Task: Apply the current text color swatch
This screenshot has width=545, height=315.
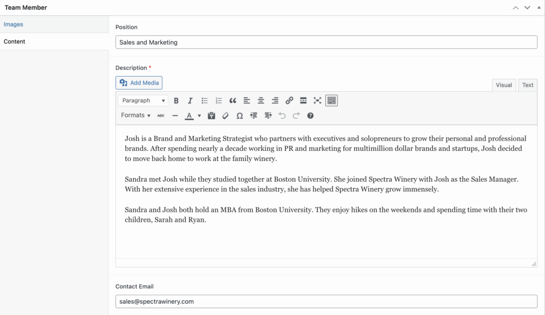Action: (x=189, y=116)
